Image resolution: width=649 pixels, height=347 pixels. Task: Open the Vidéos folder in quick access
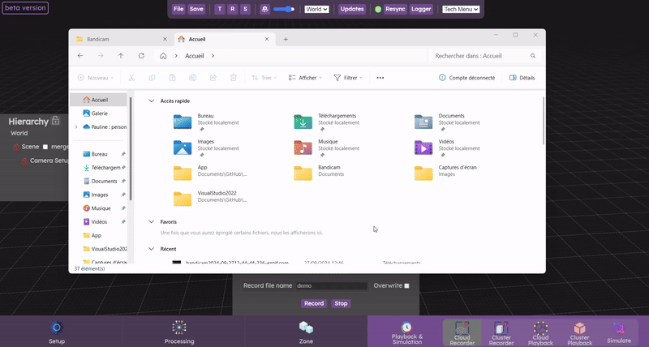tap(423, 148)
